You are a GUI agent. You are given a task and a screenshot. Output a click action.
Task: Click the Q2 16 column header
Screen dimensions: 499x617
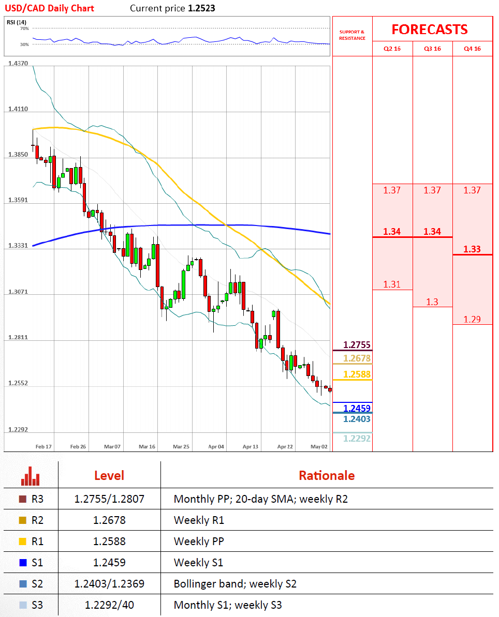point(392,49)
